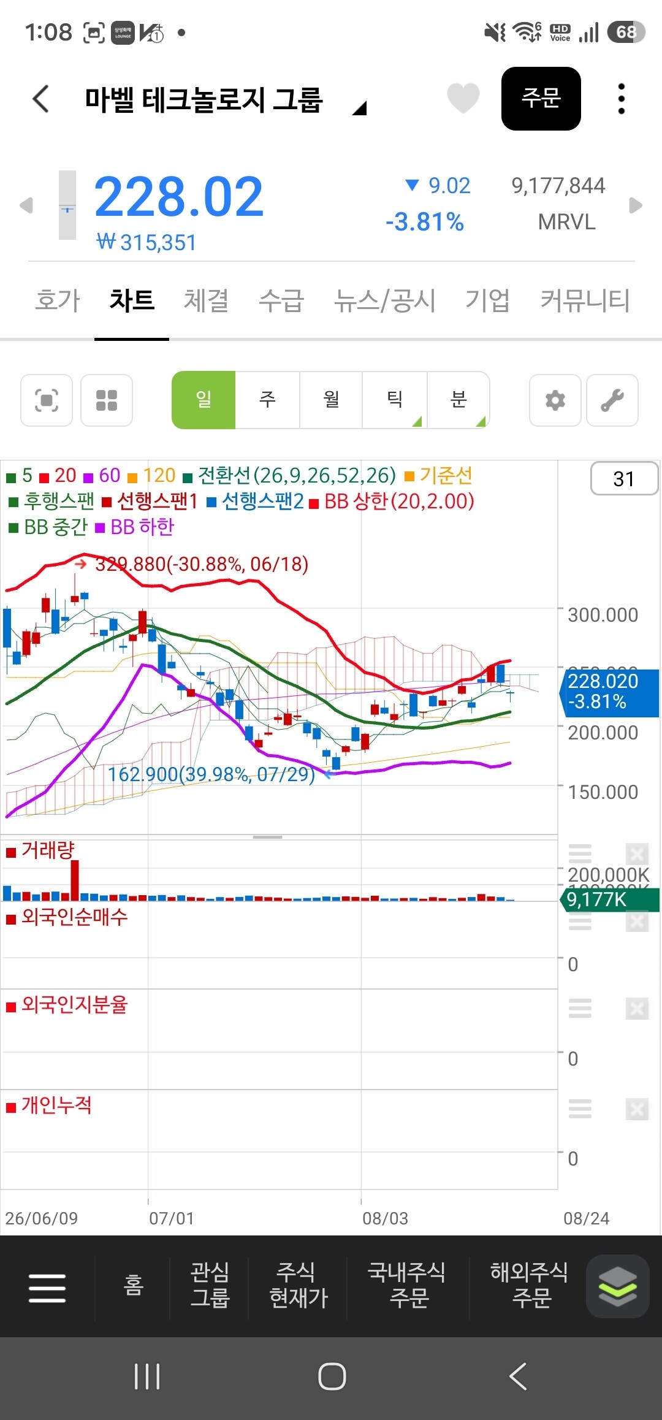
Task: Tap the BB 중간 legend label
Action: pos(56,527)
